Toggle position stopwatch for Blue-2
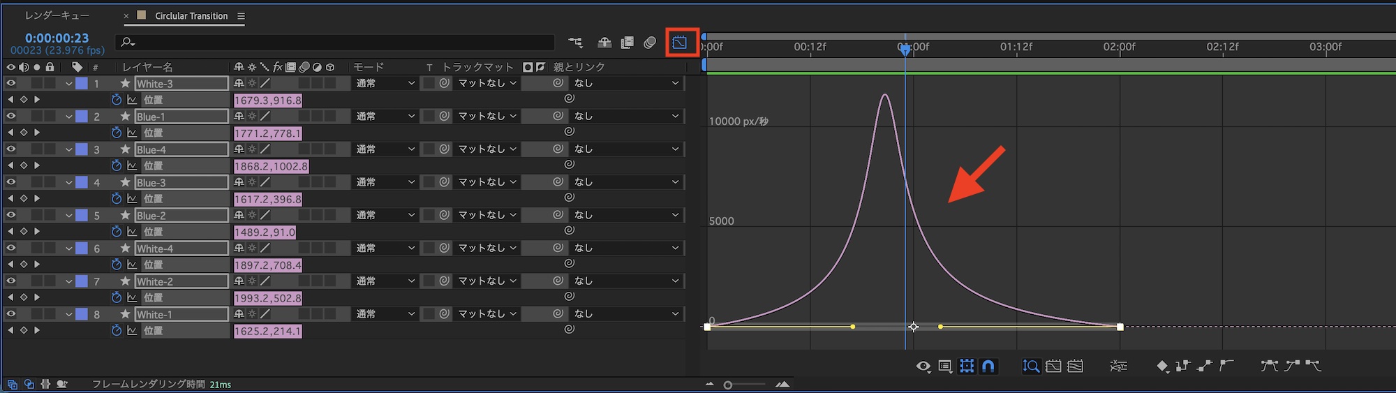The image size is (1396, 393). coord(117,232)
